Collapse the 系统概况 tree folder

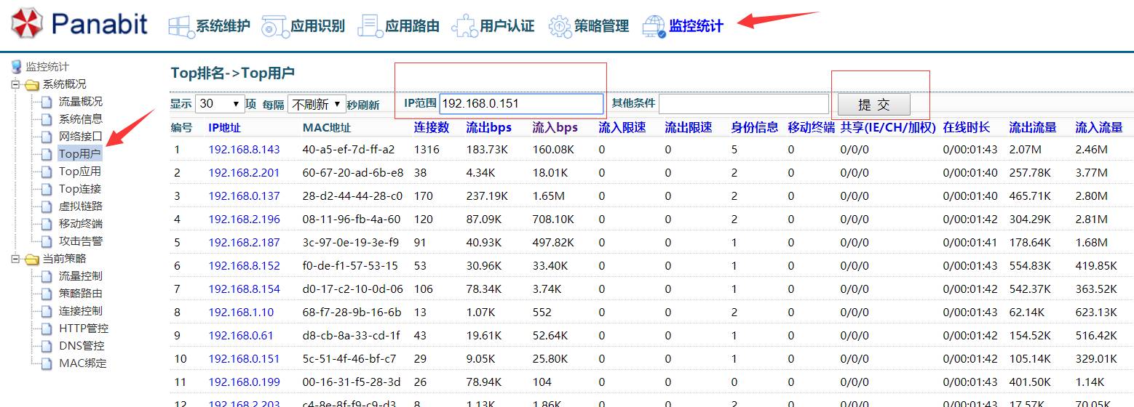pos(15,84)
